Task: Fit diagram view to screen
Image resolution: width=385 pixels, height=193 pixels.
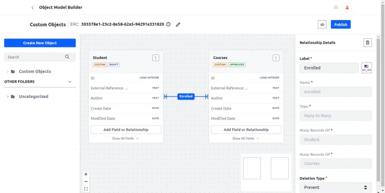Action: coord(86,189)
